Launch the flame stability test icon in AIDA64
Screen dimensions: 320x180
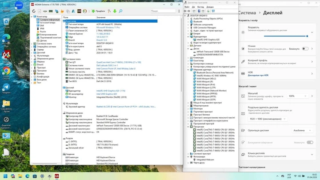(62, 11)
